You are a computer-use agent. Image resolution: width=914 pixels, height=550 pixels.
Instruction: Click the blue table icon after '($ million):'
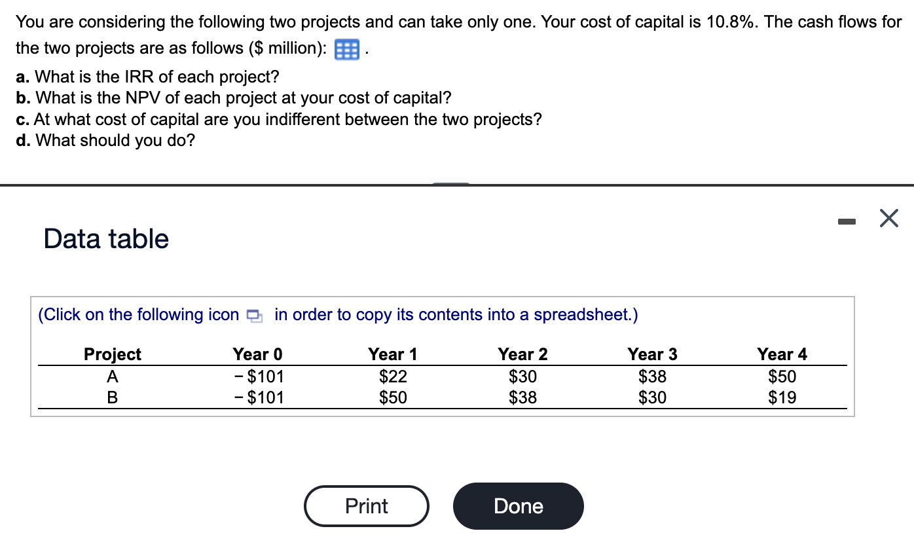point(348,48)
